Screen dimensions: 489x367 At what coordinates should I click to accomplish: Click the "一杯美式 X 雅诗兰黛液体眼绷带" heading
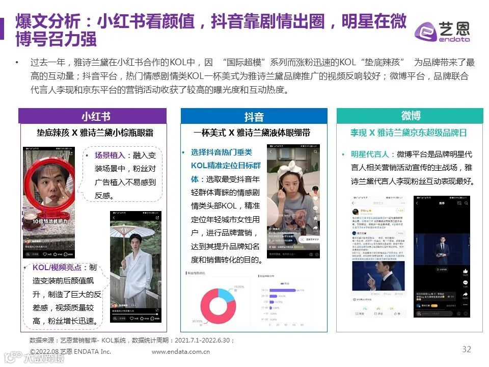coord(252,133)
